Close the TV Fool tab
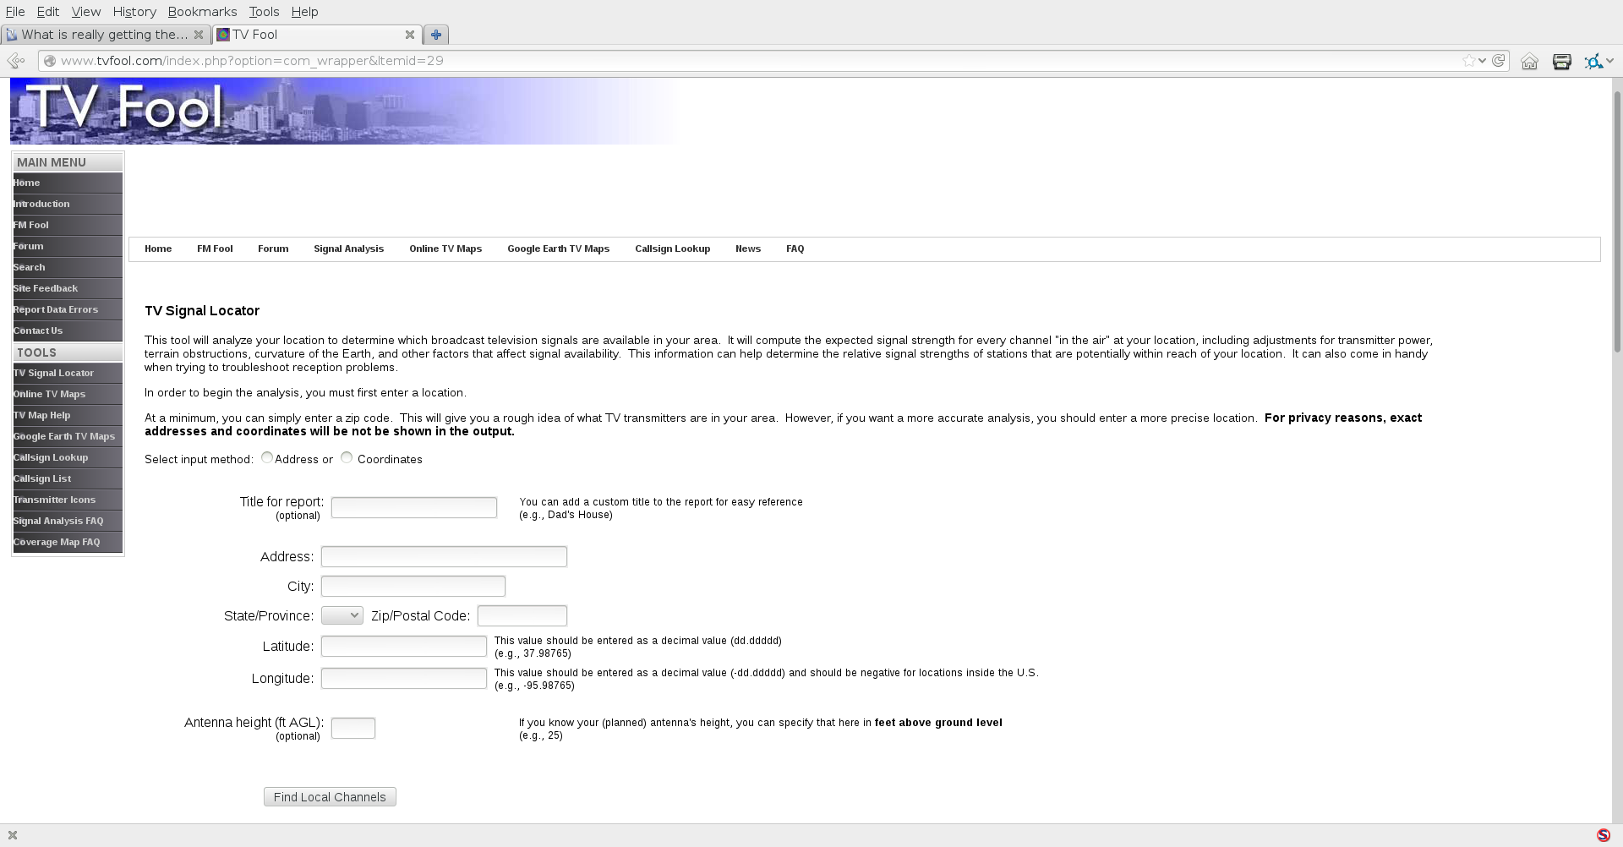1623x847 pixels. coord(409,35)
